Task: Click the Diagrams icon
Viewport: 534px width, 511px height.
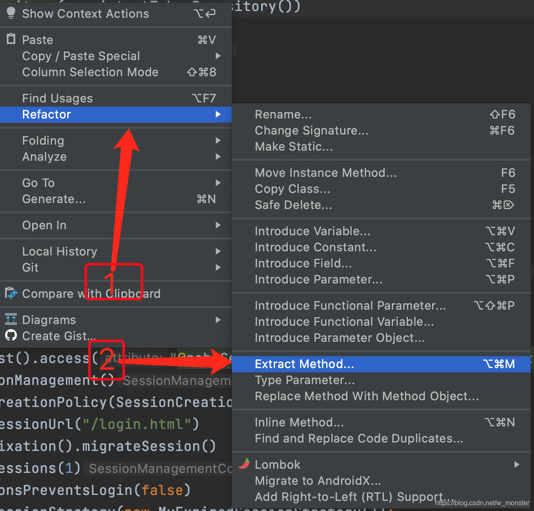Action: (11, 319)
